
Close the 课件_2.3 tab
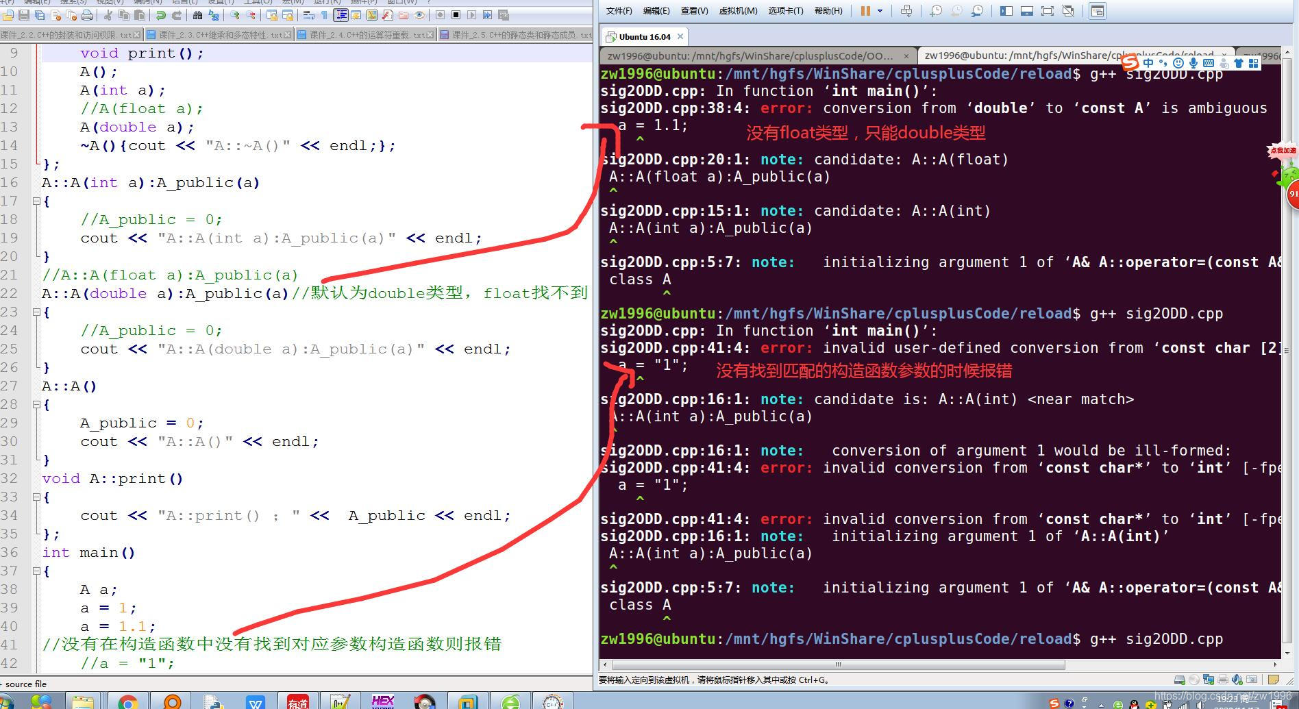tap(288, 34)
